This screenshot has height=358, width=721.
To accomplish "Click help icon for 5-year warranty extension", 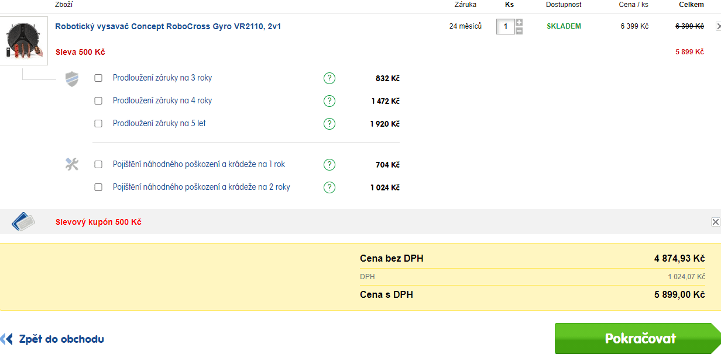I will (329, 124).
